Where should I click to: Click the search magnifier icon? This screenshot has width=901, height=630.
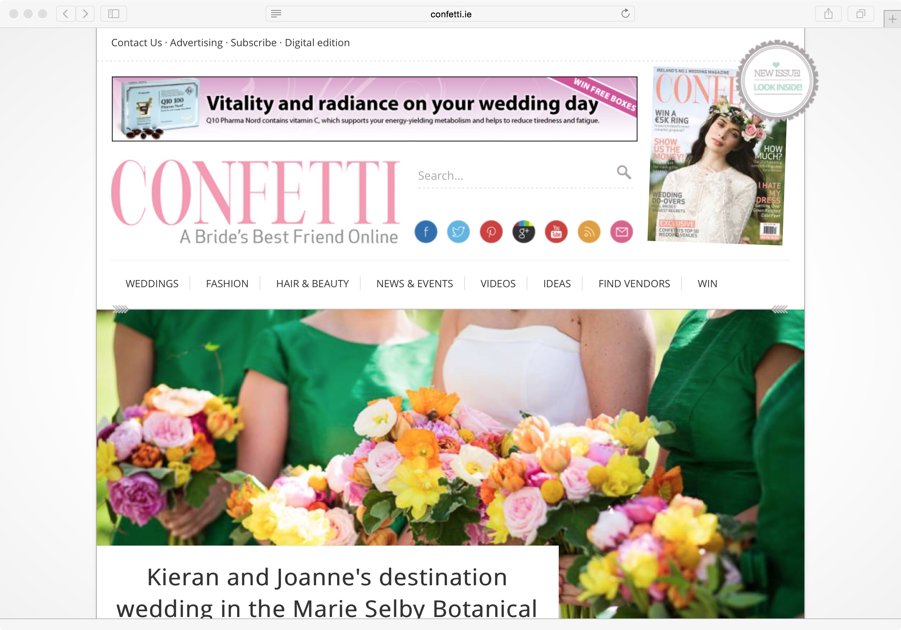[623, 172]
